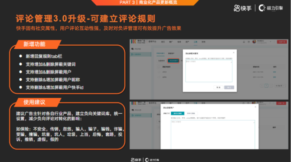Click the highlighted teal add-keyword button
The height and width of the screenshot is (162, 291).
coord(174,61)
